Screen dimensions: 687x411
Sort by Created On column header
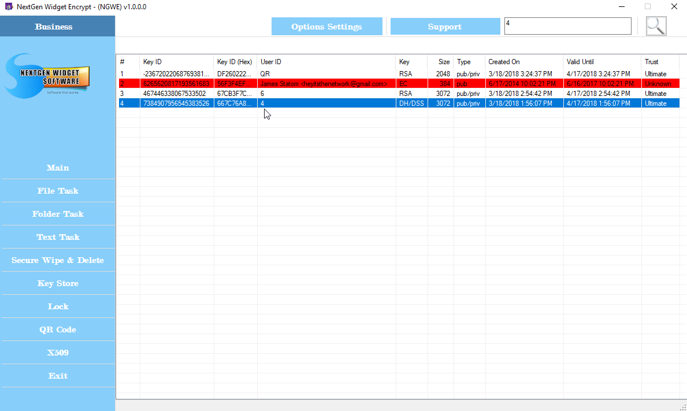tap(524, 62)
